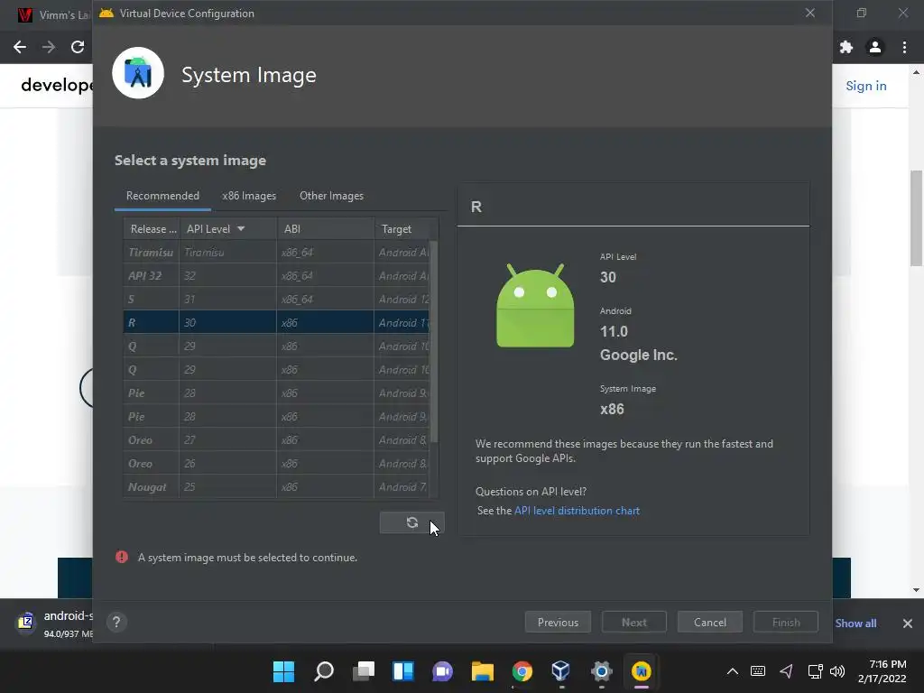Click Show all downloads in Chrome
Viewport: 924px width, 693px height.
pos(855,623)
